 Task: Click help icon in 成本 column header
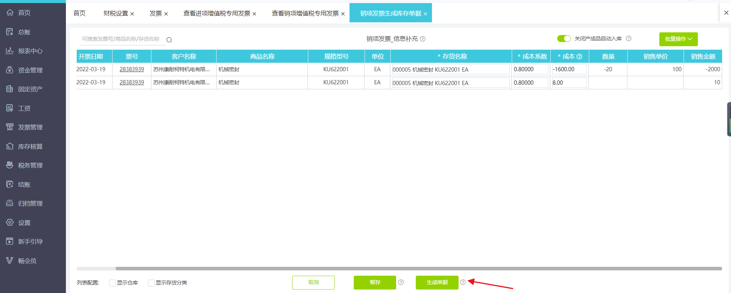[579, 57]
